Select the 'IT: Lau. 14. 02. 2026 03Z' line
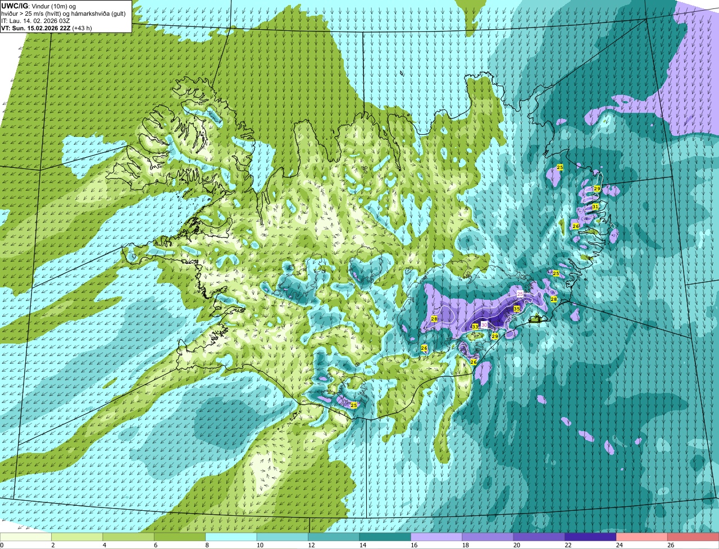The width and height of the screenshot is (719, 549). coord(36,21)
